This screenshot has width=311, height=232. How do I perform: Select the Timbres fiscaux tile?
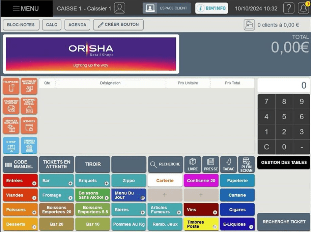coord(29,145)
